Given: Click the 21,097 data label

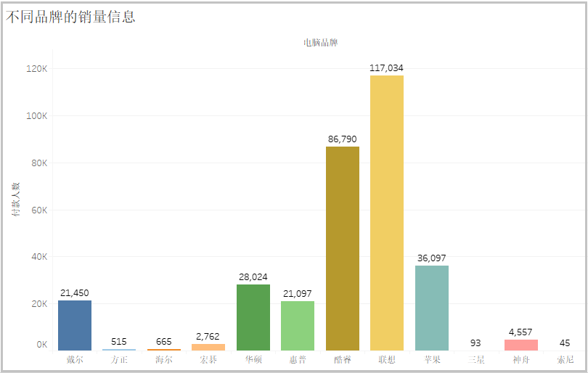Looking at the screenshot, I should click(298, 293).
